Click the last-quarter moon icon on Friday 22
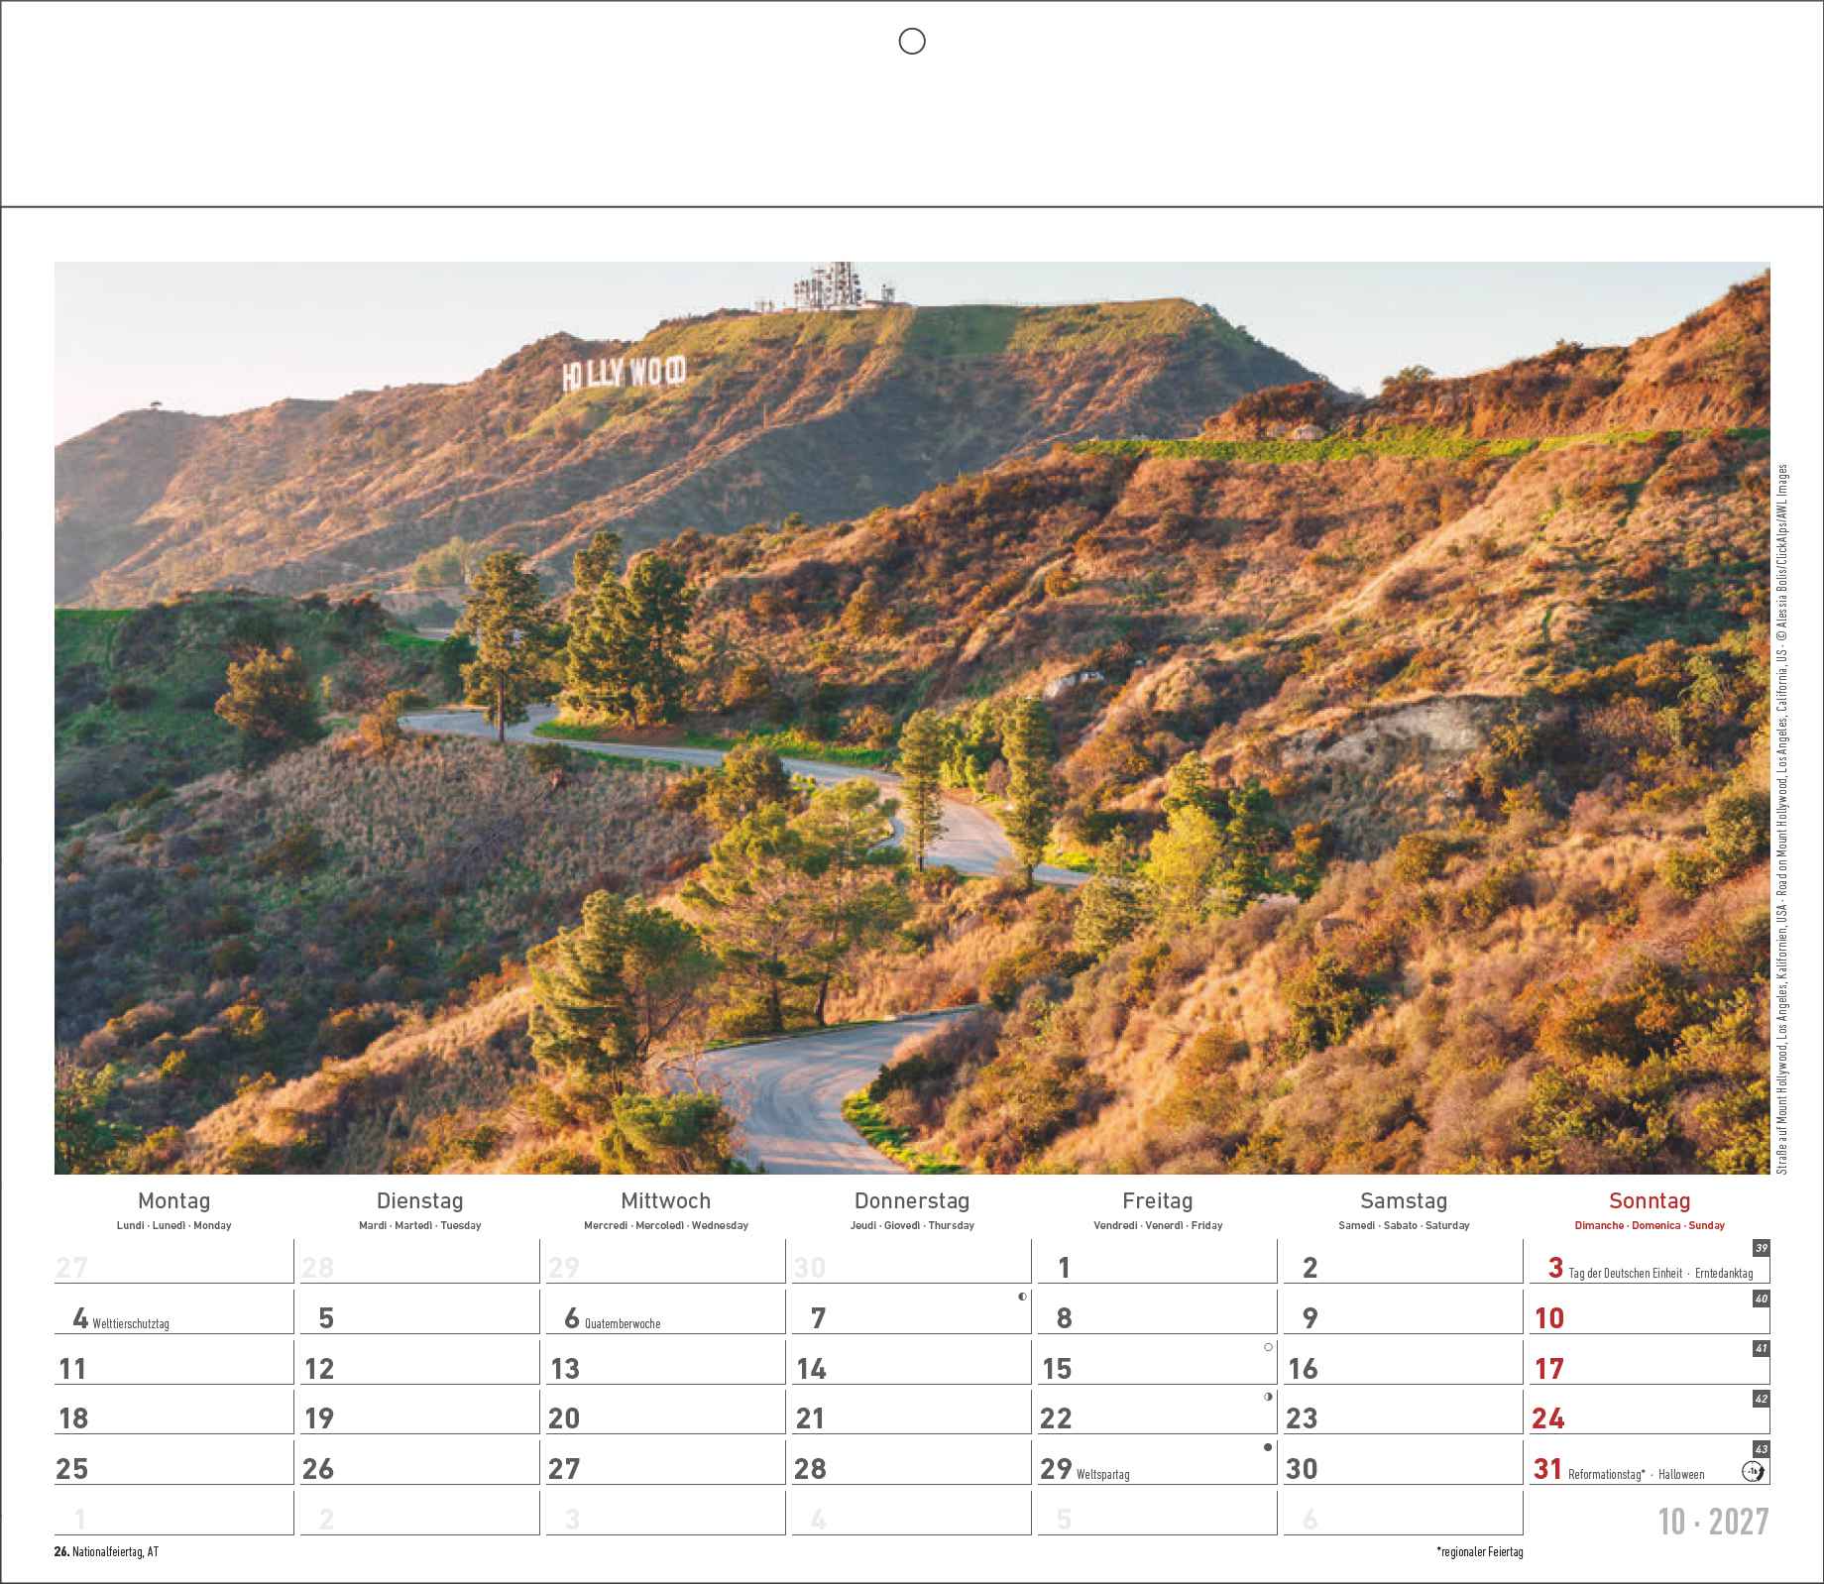The height and width of the screenshot is (1584, 1824). click(x=1268, y=1397)
